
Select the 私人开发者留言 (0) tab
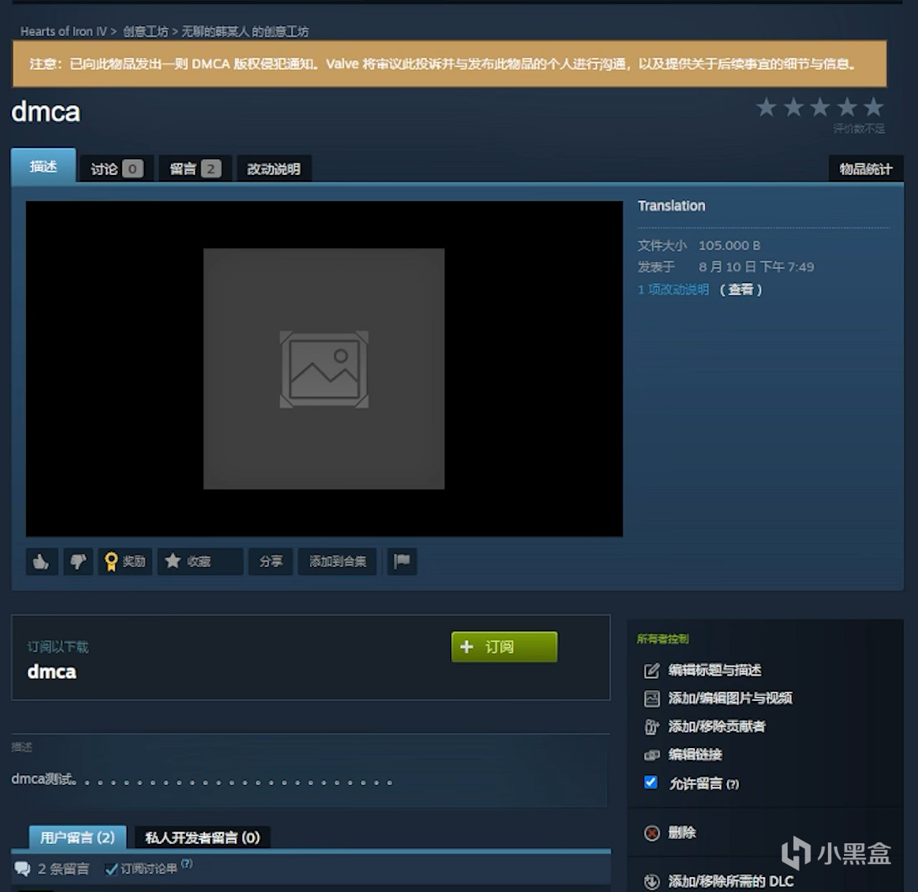click(x=202, y=837)
